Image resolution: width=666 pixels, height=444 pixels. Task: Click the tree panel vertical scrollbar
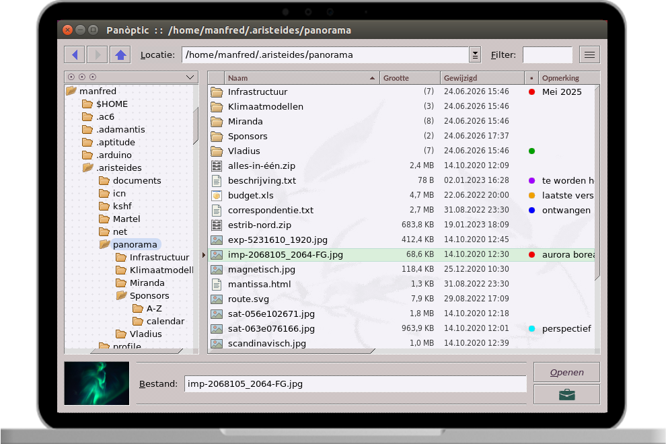(195, 126)
